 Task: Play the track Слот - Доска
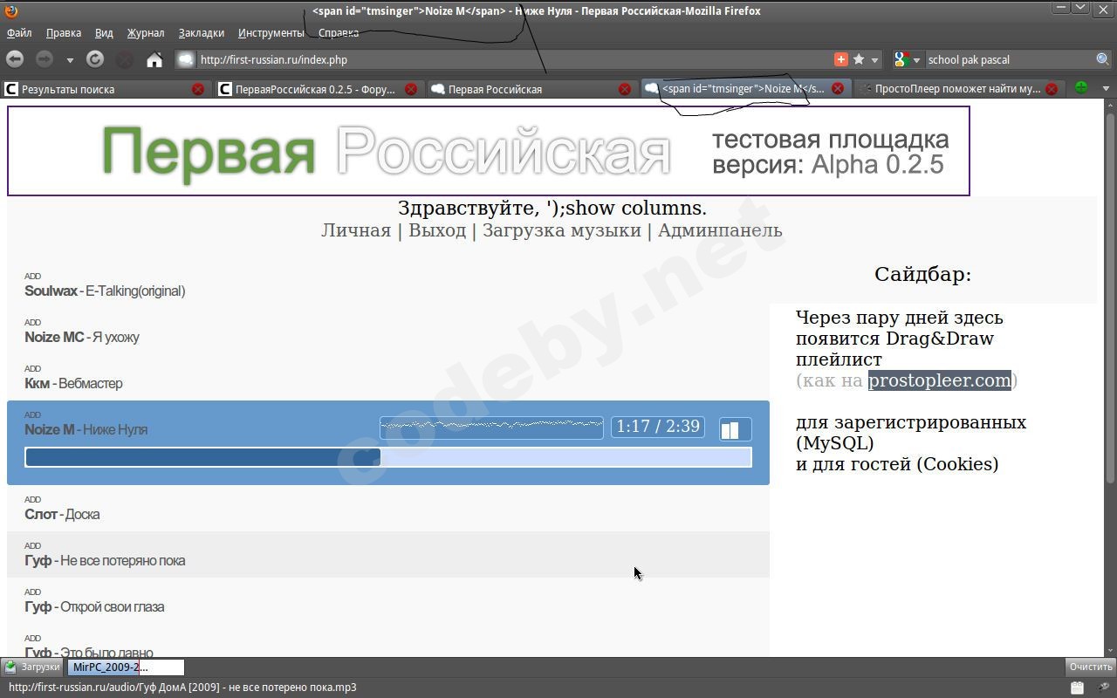point(62,515)
